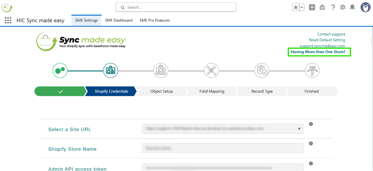Select the Shopify Credentials path step
The width and height of the screenshot is (373, 171).
[x=111, y=91]
